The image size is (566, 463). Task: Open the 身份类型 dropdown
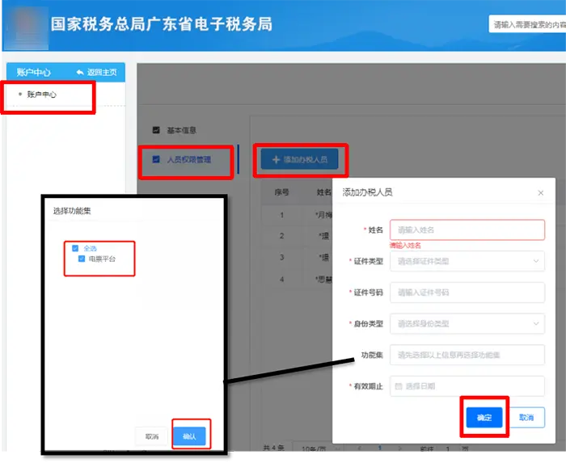pos(467,324)
